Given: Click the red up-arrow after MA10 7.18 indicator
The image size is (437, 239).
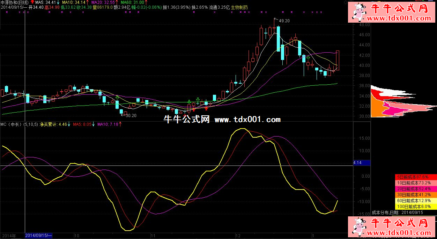Looking at the screenshot, I should 120,124.
